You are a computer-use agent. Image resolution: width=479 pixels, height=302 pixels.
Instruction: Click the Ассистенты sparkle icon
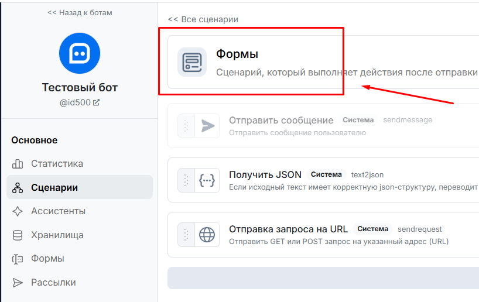pos(18,211)
